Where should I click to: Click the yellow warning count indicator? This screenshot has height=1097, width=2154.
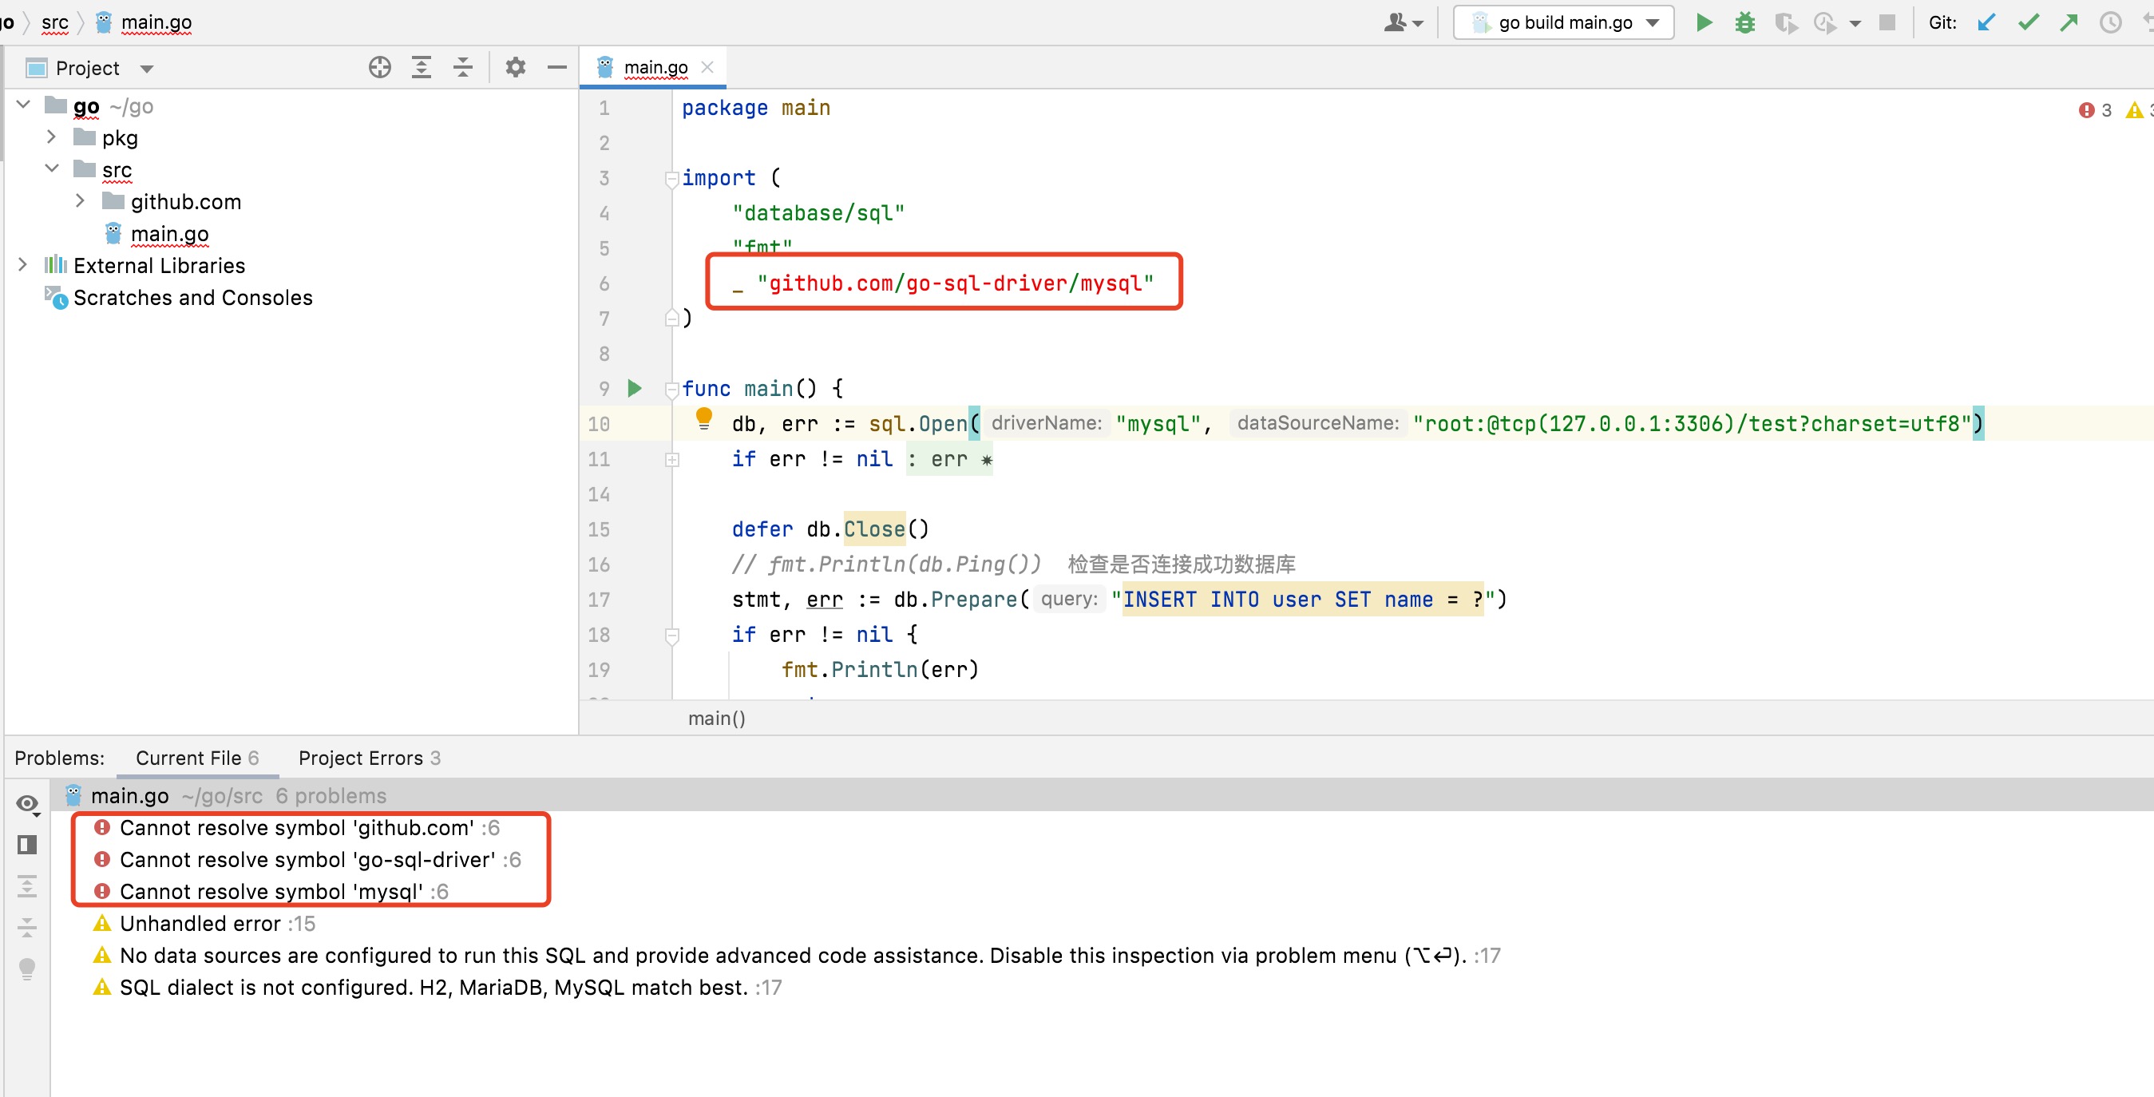[x=2140, y=109]
